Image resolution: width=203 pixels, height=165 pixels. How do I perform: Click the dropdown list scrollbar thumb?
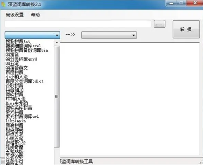tap(57, 97)
